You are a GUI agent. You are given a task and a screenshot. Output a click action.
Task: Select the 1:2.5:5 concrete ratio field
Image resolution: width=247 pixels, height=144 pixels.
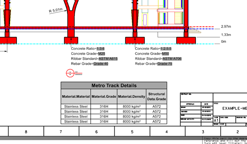(166, 49)
